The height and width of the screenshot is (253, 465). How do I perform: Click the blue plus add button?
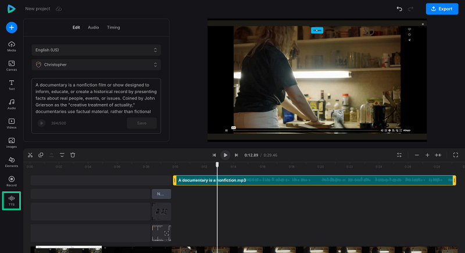pyautogui.click(x=12, y=27)
